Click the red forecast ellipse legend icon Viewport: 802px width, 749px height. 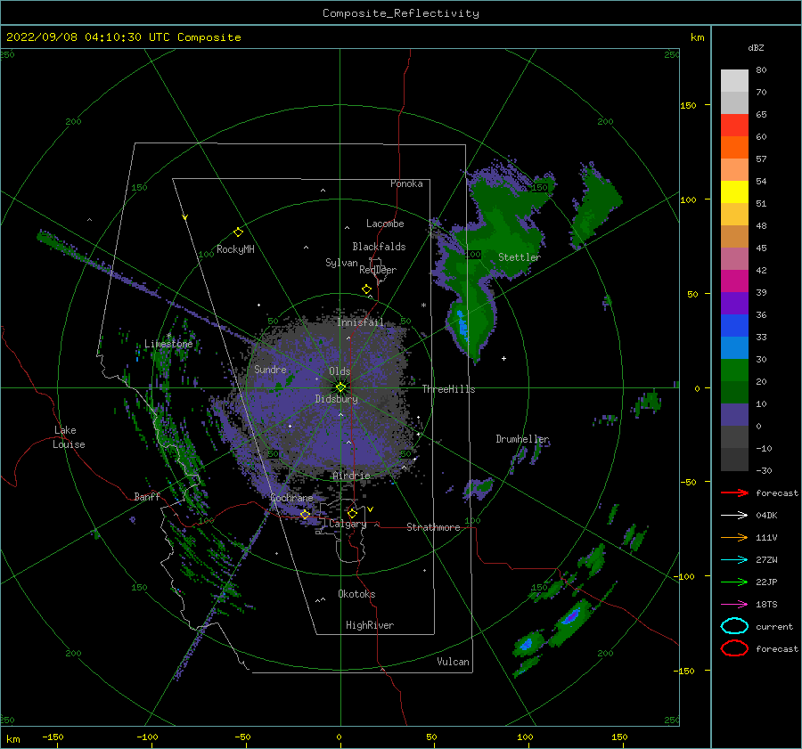[x=734, y=648]
